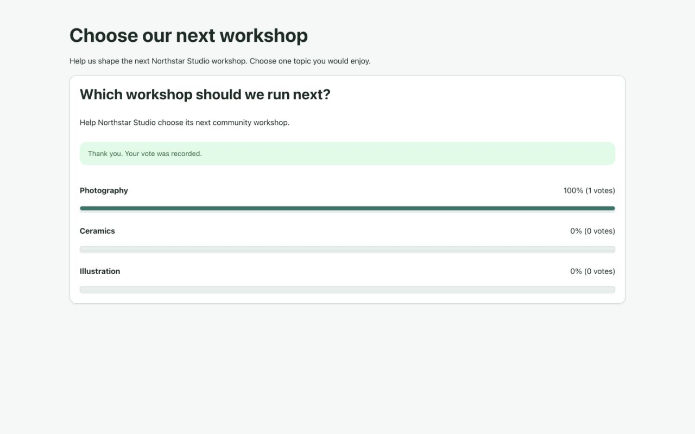This screenshot has width=695, height=434.
Task: Click the Illustration results progress bar
Action: (347, 289)
